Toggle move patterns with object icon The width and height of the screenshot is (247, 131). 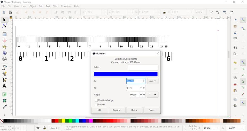click(x=231, y=12)
